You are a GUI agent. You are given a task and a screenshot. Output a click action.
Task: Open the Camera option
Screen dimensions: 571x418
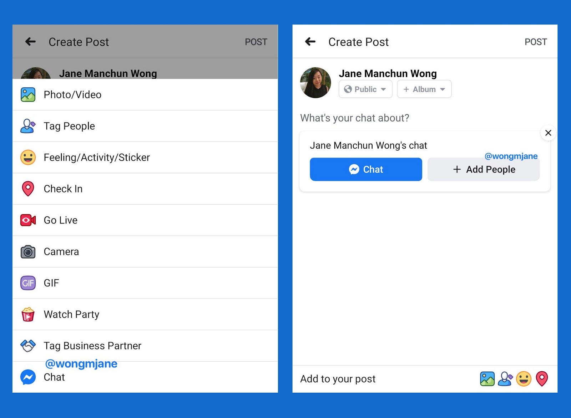coord(61,251)
